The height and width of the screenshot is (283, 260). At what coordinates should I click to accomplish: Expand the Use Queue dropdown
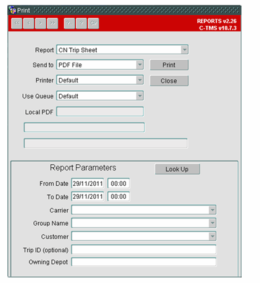[140, 96]
